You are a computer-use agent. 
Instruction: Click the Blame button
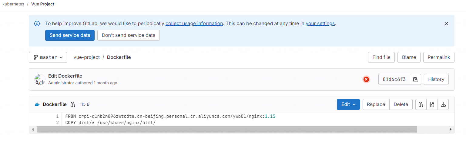(409, 57)
